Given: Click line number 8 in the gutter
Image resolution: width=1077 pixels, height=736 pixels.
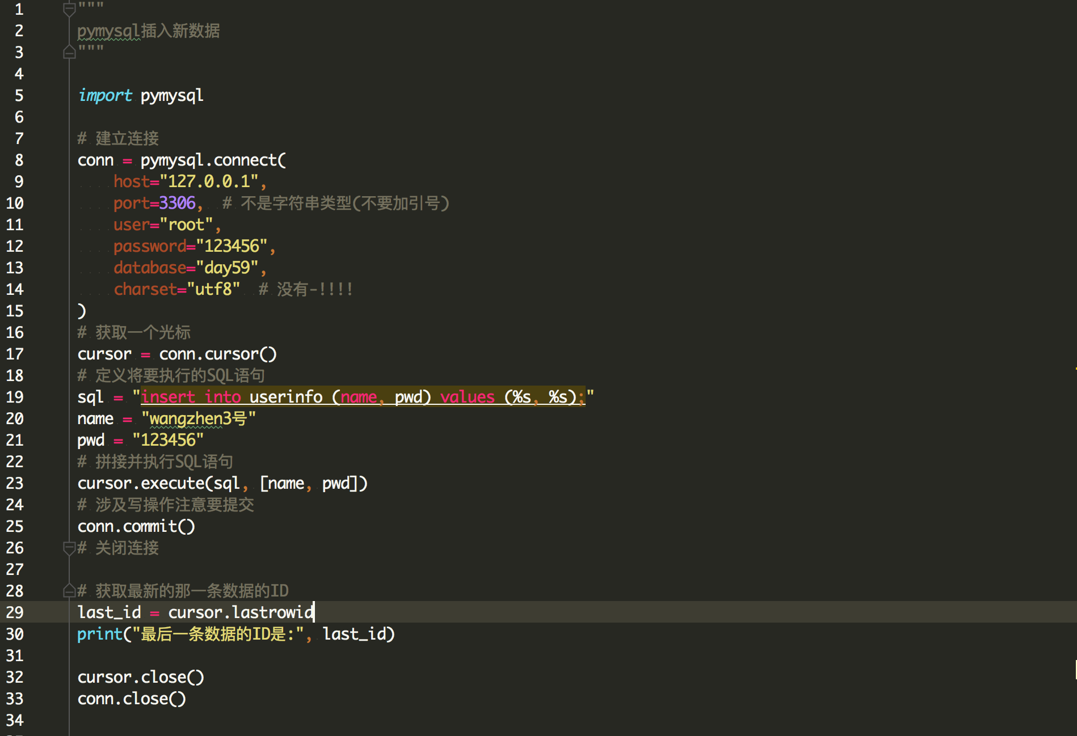Looking at the screenshot, I should pyautogui.click(x=19, y=160).
